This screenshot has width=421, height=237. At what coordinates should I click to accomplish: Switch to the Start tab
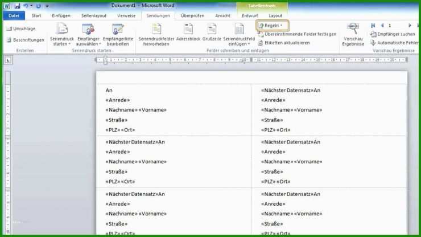36,15
